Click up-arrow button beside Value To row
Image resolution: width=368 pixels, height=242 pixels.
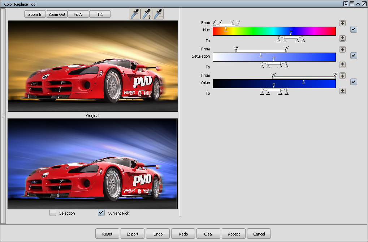342,91
